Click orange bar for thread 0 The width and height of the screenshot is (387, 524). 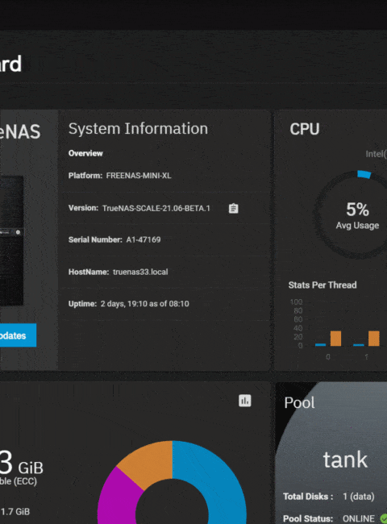(335, 339)
